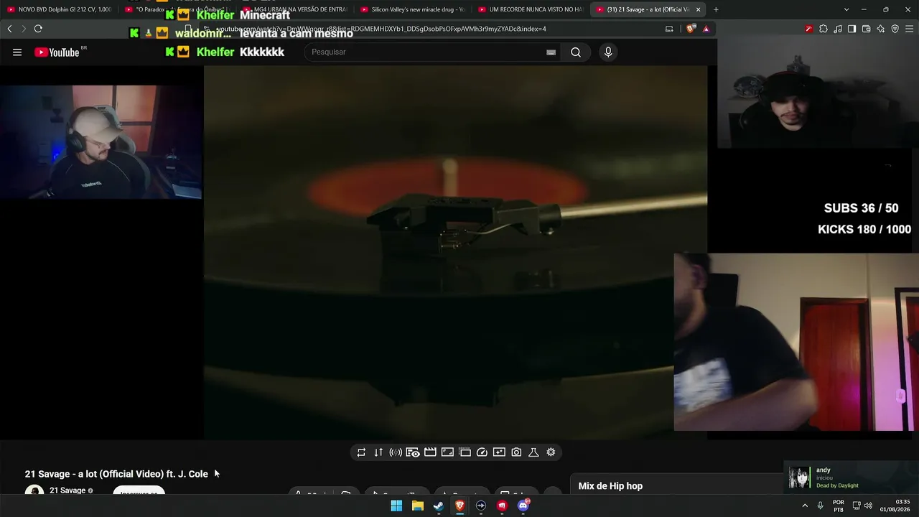This screenshot has width=919, height=517.
Task: Switch to the UM RECORDE NUNCA VISTO tab
Action: tap(530, 9)
